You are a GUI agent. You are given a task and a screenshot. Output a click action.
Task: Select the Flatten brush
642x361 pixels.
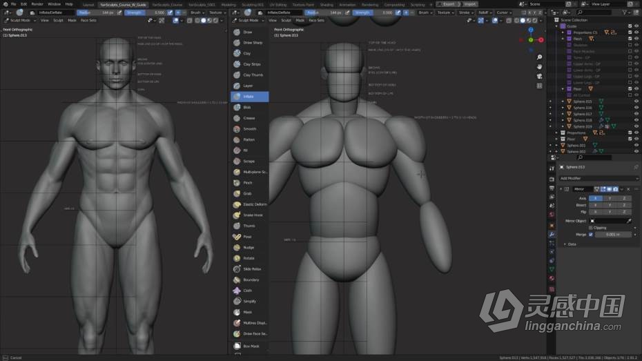pos(249,139)
